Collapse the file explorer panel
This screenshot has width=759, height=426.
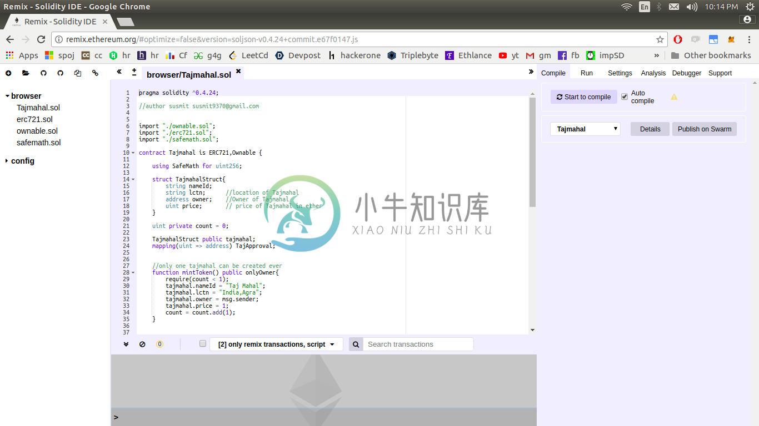(119, 72)
